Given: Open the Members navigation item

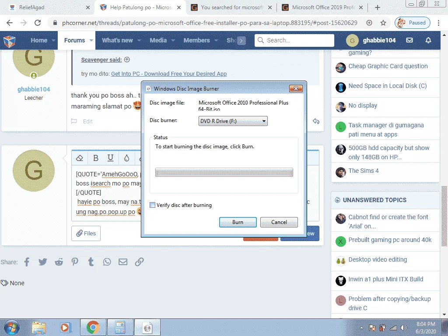Looking at the screenshot, I should click(x=196, y=41).
